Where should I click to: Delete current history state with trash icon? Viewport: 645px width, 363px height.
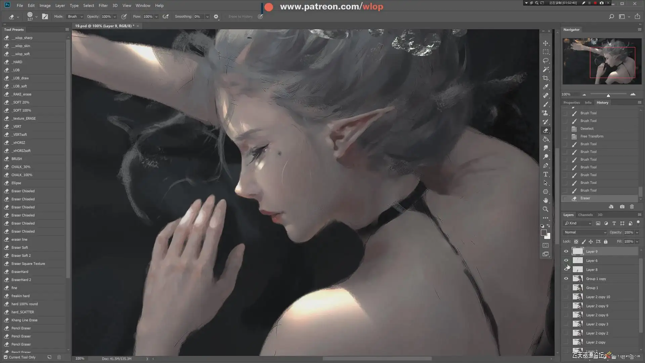pyautogui.click(x=632, y=207)
